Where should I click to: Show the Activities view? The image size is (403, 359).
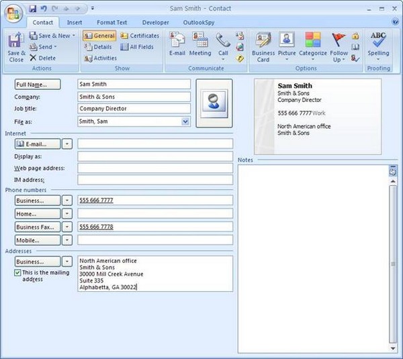[101, 58]
